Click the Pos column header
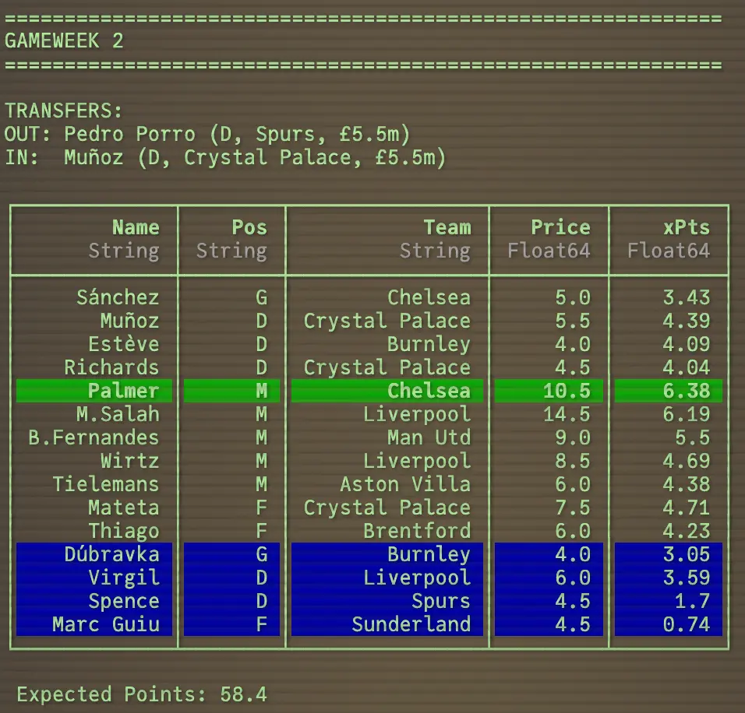The width and height of the screenshot is (745, 713). pos(249,227)
